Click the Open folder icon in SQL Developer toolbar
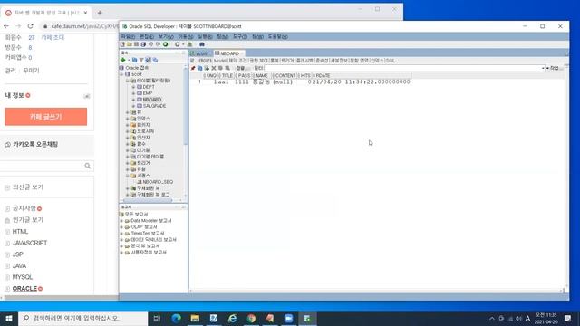The width and height of the screenshot is (580, 326). tap(130, 44)
